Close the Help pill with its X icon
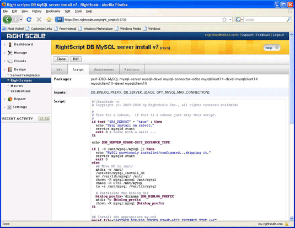The image size is (295, 228). pyautogui.click(x=277, y=47)
